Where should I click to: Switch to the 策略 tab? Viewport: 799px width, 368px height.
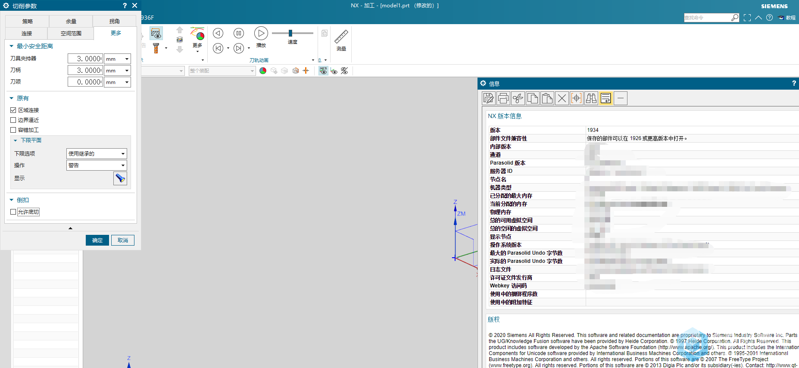[x=28, y=21]
